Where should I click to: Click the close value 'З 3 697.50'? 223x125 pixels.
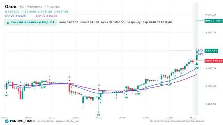pos(61,11)
